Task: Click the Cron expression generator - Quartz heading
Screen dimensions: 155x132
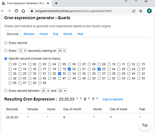Action: click(x=37, y=18)
